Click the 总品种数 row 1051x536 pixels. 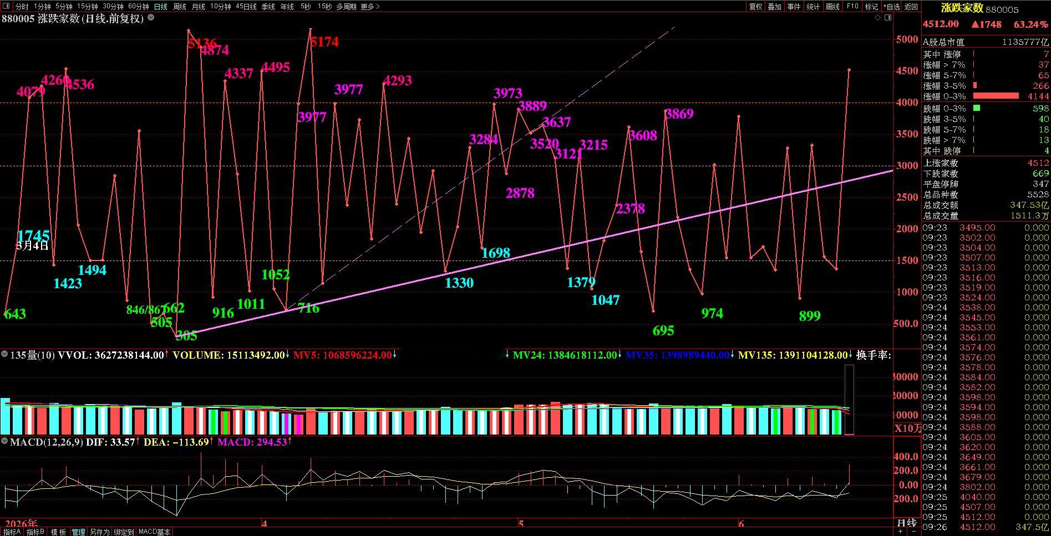click(986, 195)
